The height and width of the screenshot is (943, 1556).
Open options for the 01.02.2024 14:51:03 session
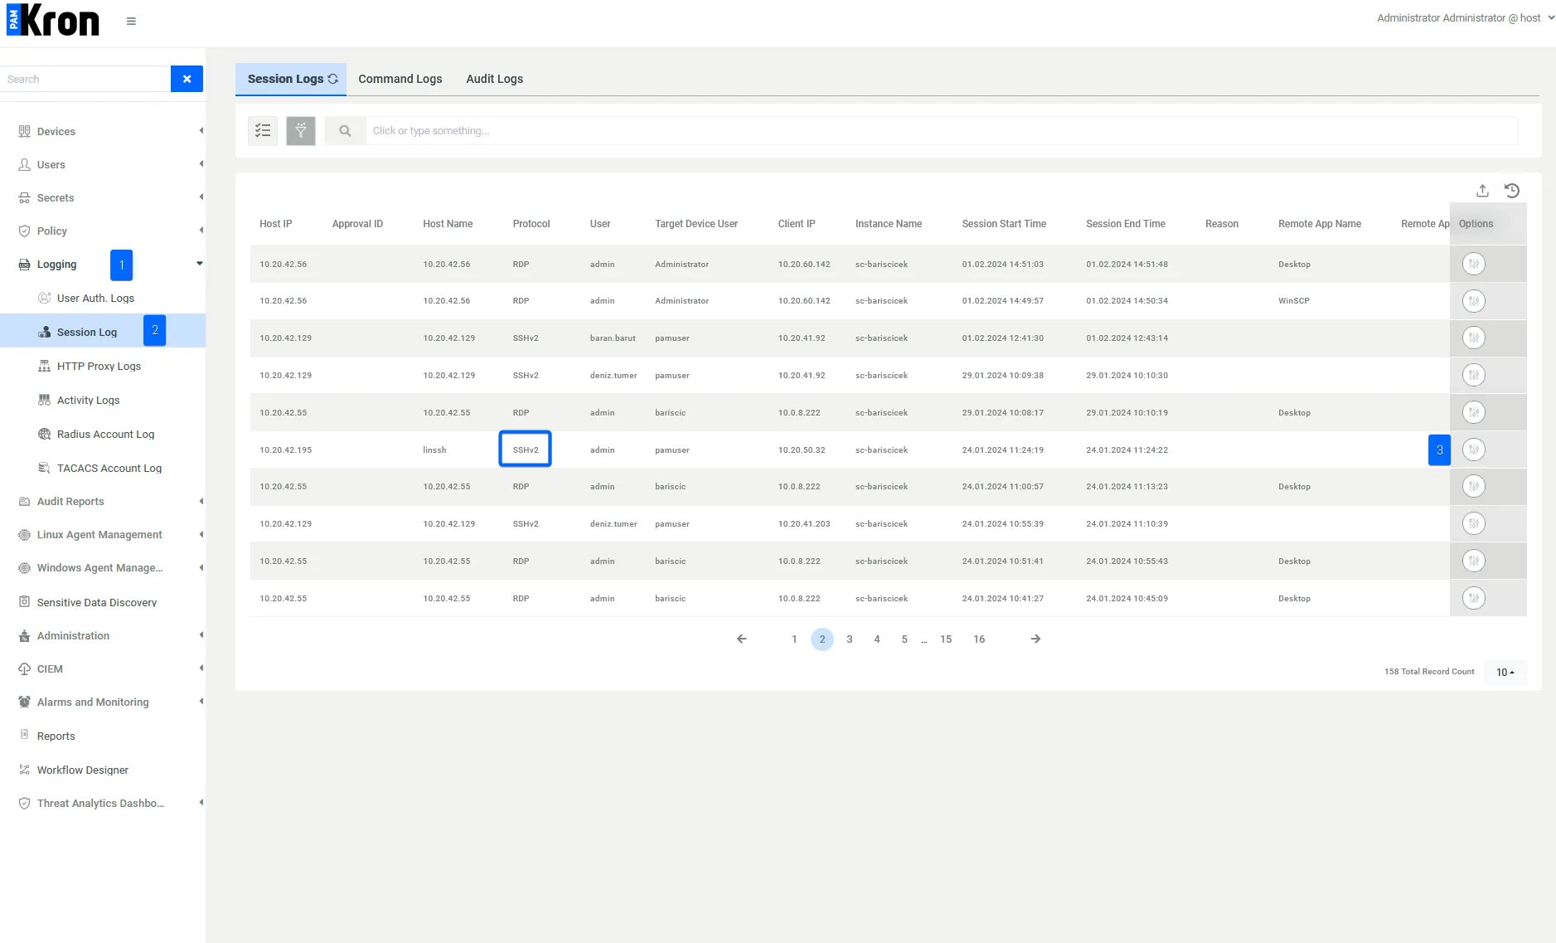pyautogui.click(x=1473, y=264)
